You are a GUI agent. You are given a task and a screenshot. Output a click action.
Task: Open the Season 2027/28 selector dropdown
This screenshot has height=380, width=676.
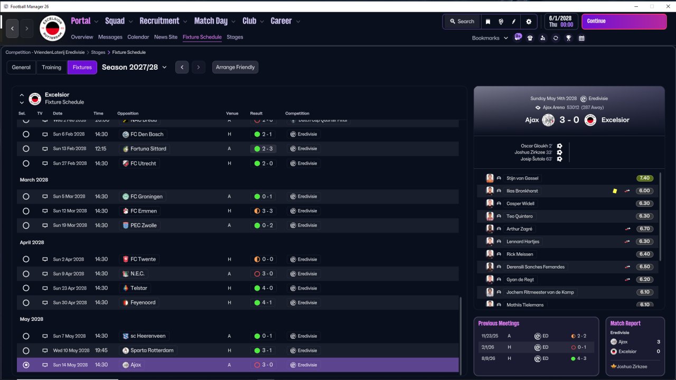tap(134, 67)
